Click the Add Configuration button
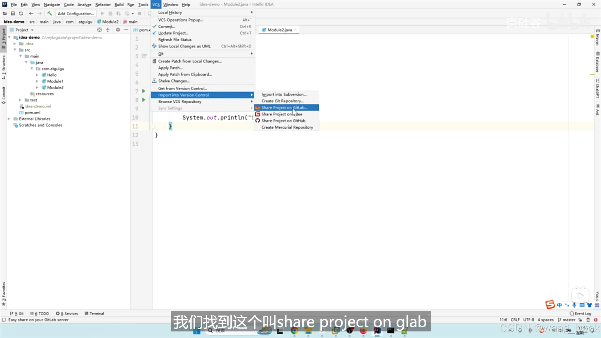The image size is (601, 338). (x=76, y=13)
